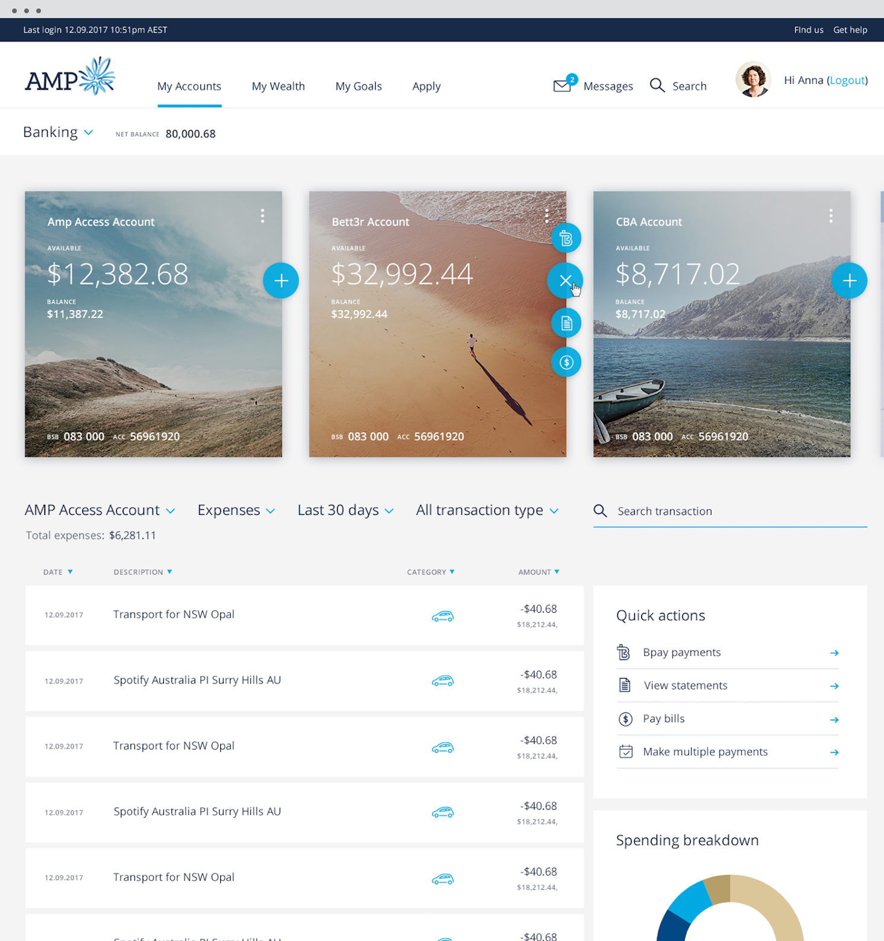The width and height of the screenshot is (884, 941).
Task: Sort transactions by Amount column
Action: click(538, 572)
